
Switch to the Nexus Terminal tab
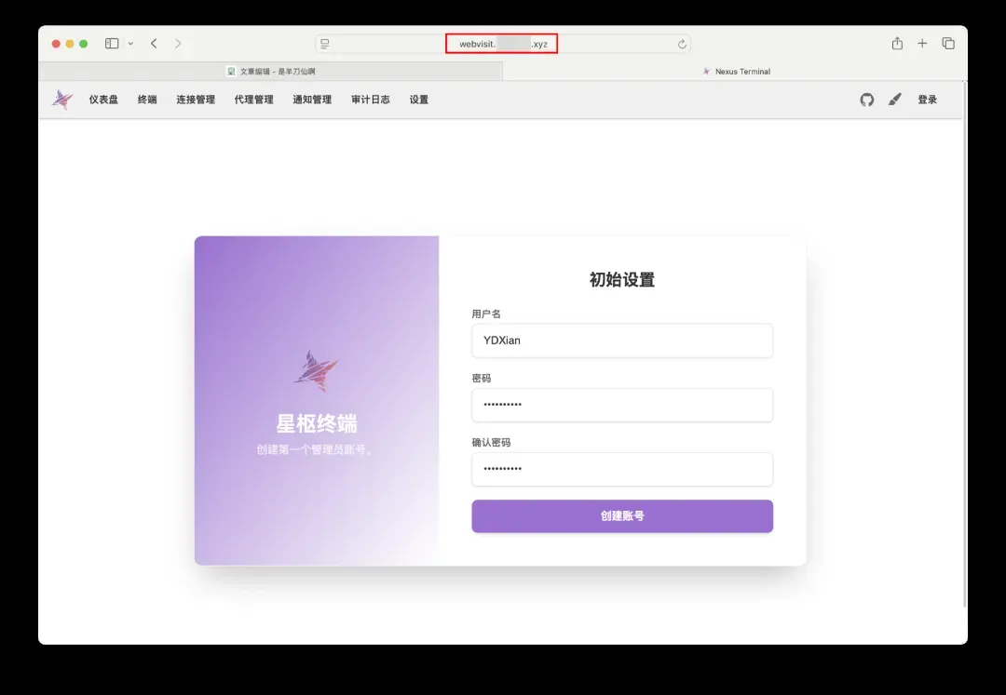(x=735, y=72)
